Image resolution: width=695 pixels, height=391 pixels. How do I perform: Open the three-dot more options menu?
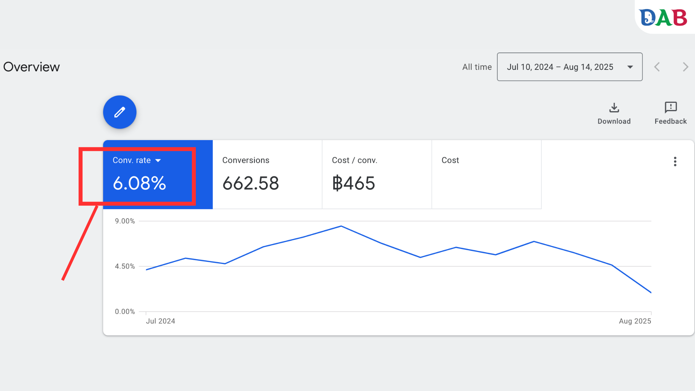click(675, 161)
